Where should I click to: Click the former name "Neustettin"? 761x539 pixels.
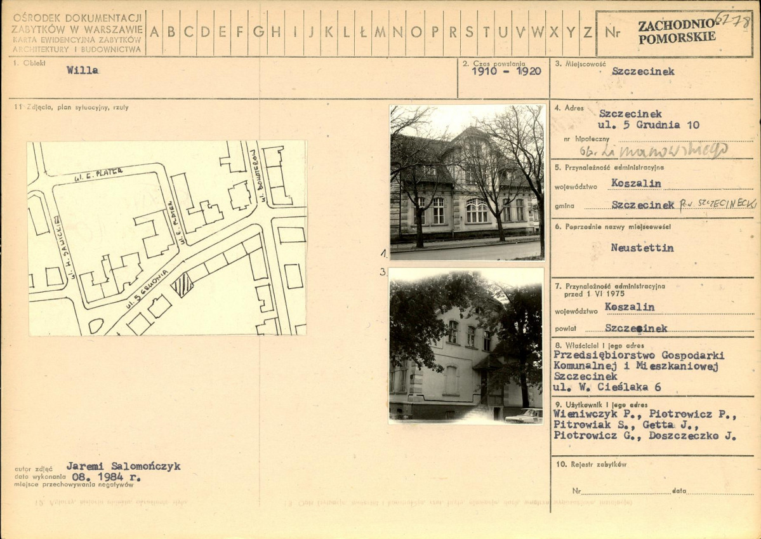coord(642,248)
